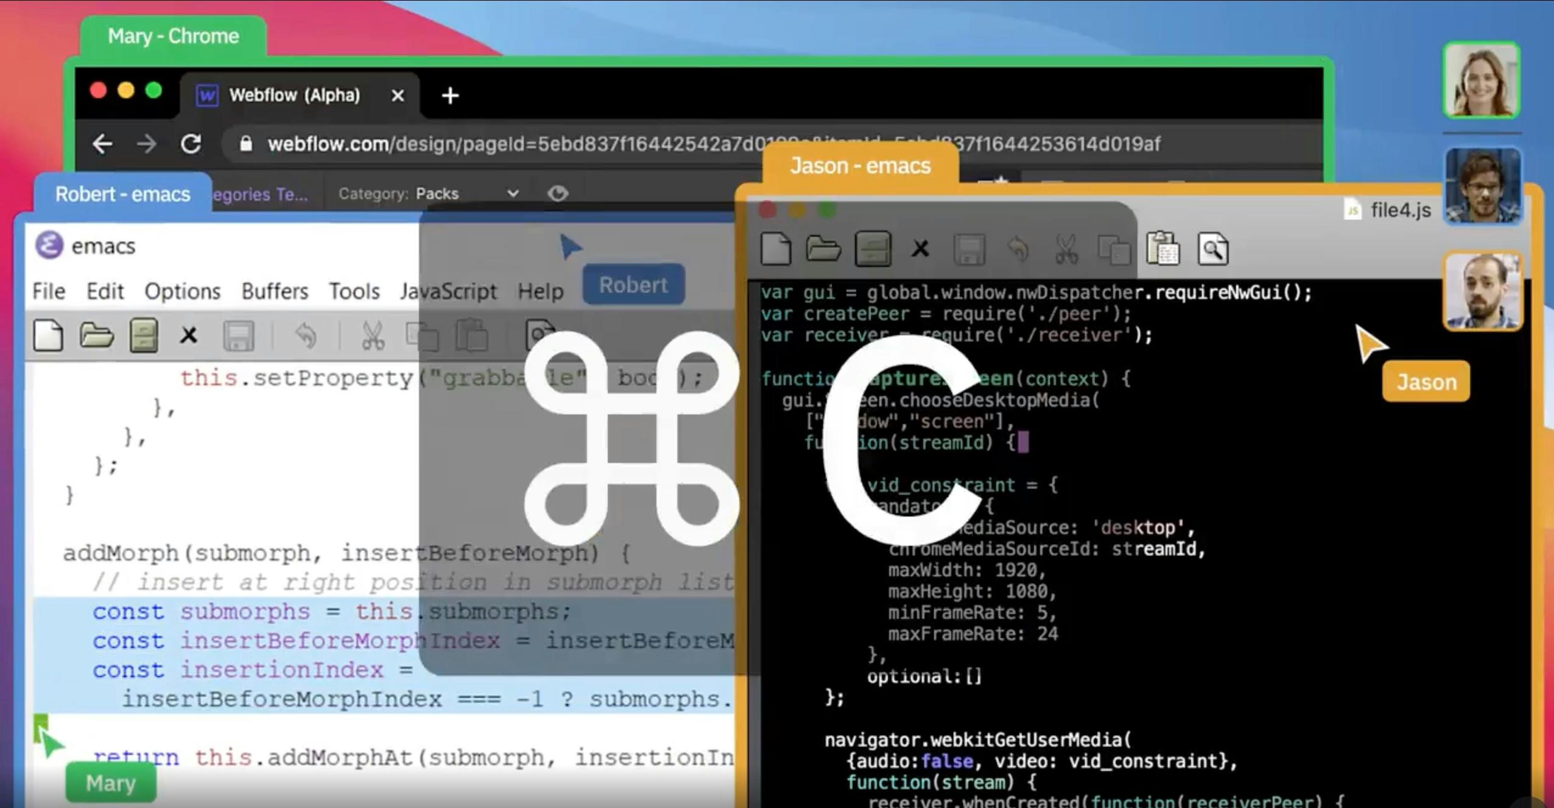
Task: Save buffer with floppy disk icon in Robert's emacs
Action: 239,335
